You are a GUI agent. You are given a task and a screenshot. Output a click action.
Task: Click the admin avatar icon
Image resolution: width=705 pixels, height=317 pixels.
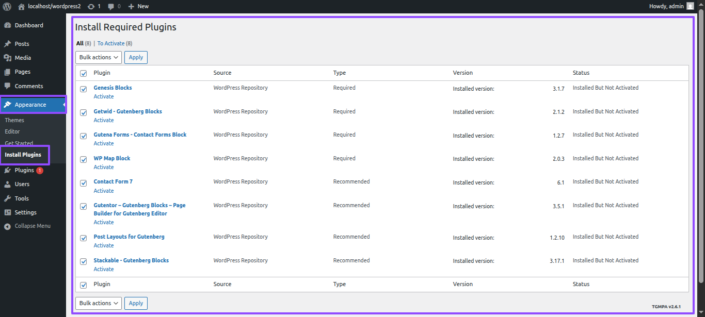(690, 6)
